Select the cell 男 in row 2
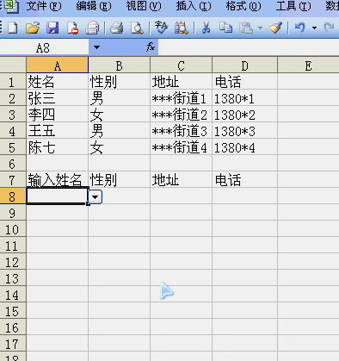The height and width of the screenshot is (361, 339). pos(119,98)
